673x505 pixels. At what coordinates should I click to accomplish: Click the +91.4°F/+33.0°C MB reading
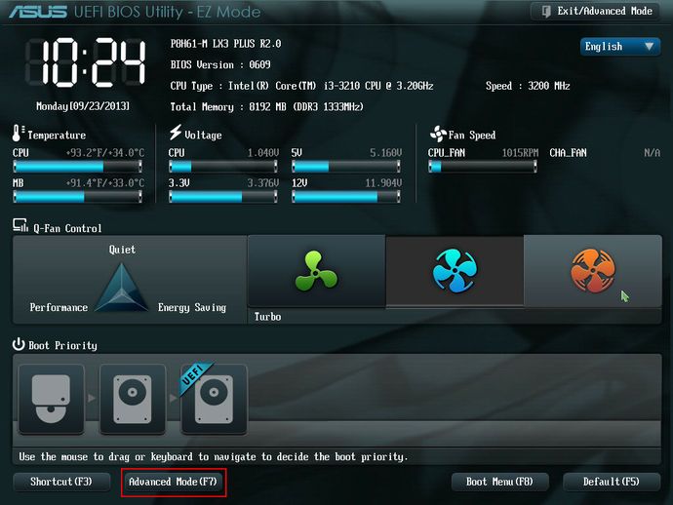[x=105, y=183]
